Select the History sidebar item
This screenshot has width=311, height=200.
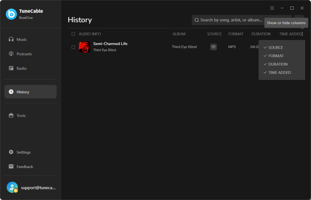31,92
